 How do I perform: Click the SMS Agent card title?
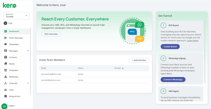(174, 91)
